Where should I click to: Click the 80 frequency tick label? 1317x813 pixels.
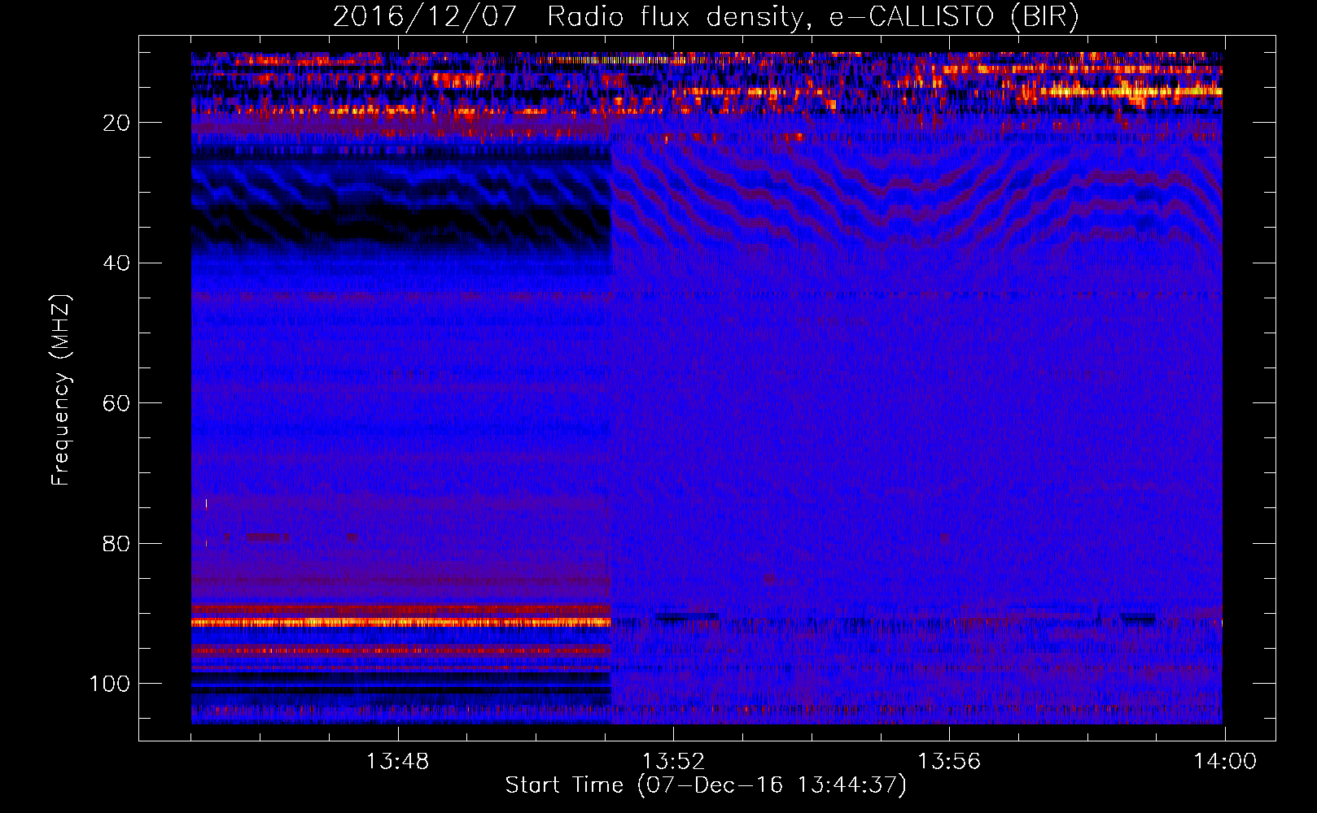coord(116,543)
